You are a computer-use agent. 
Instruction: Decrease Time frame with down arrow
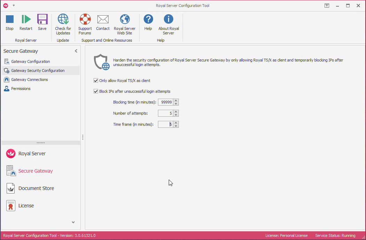click(x=176, y=126)
